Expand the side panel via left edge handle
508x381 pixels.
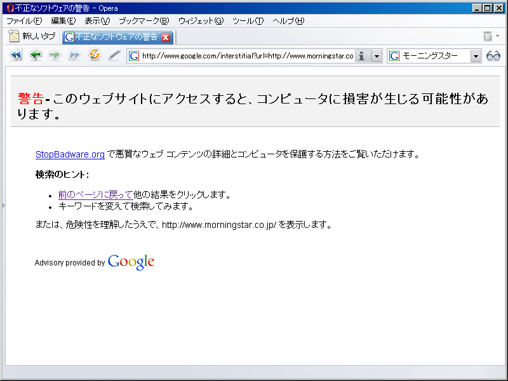(3, 205)
